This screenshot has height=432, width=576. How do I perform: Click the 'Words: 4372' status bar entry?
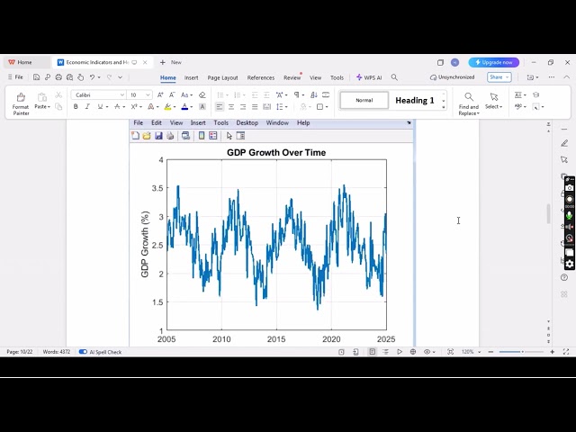point(56,352)
